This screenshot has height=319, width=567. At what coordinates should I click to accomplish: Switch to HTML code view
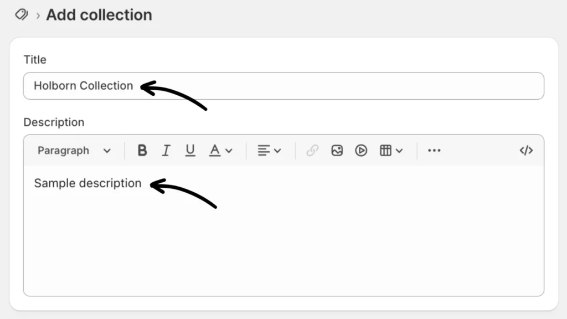coord(526,151)
